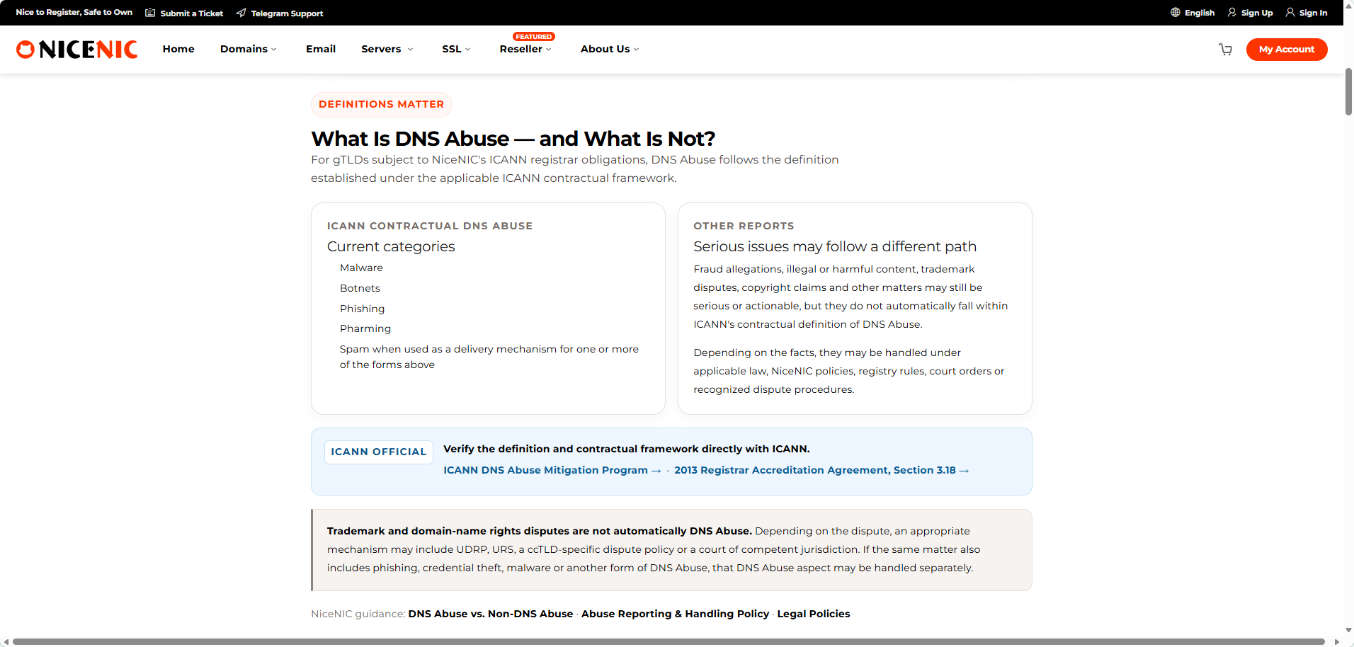Click the 'What Is DNS Abuse' heading
Image resolution: width=1354 pixels, height=647 pixels.
pos(513,139)
